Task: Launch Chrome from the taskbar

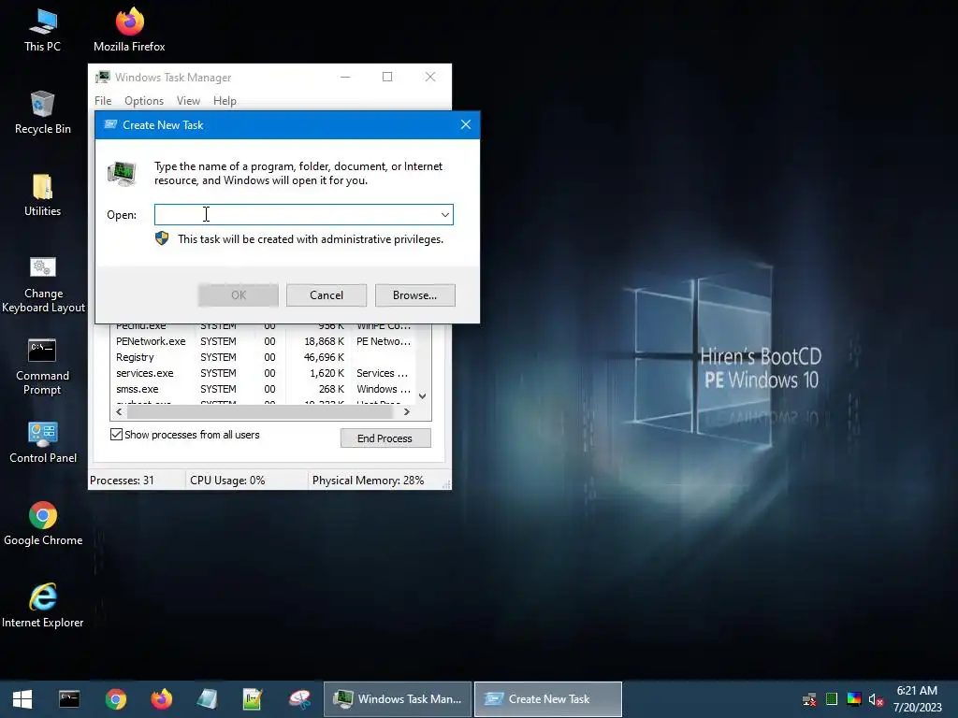Action: pos(115,699)
